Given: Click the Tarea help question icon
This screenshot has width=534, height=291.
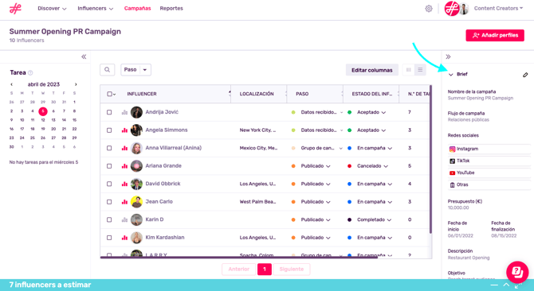Looking at the screenshot, I should click(30, 72).
